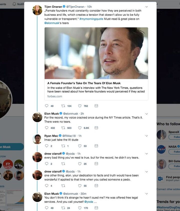Open the #NationalDogDay trend
Image resolution: width=180 pixels, height=211 pixels.
168,208
